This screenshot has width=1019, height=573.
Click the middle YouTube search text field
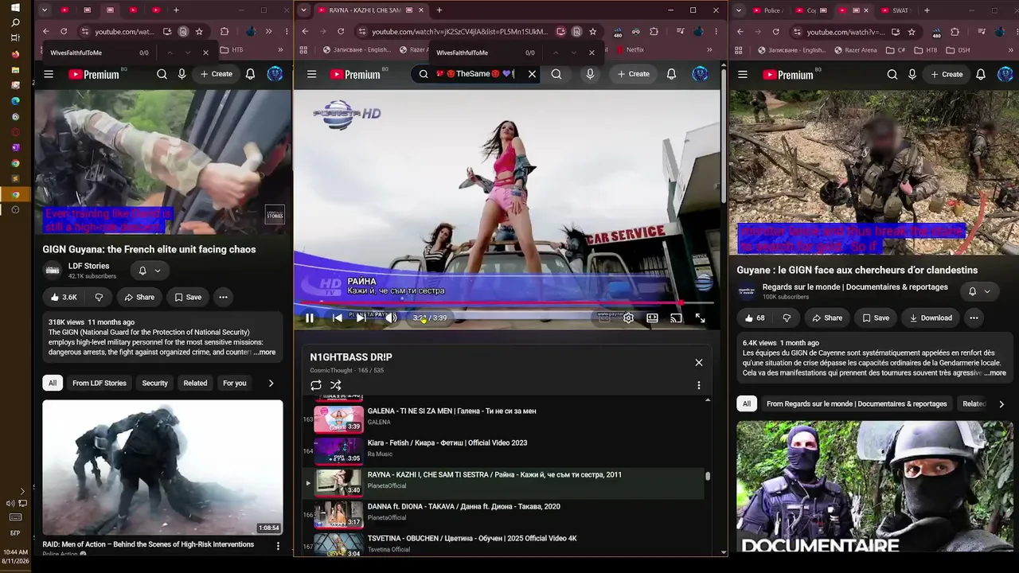point(475,74)
